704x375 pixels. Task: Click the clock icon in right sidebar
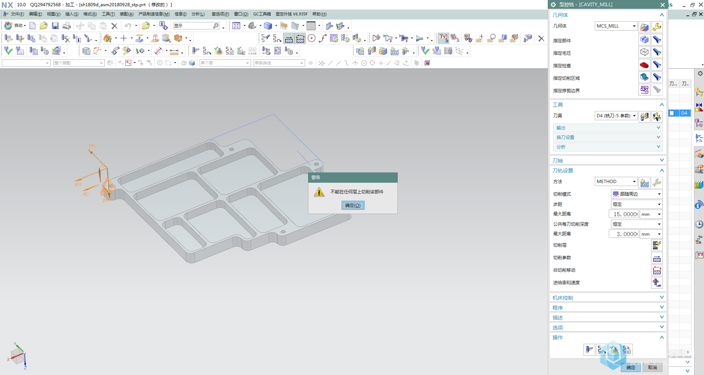pyautogui.click(x=699, y=224)
